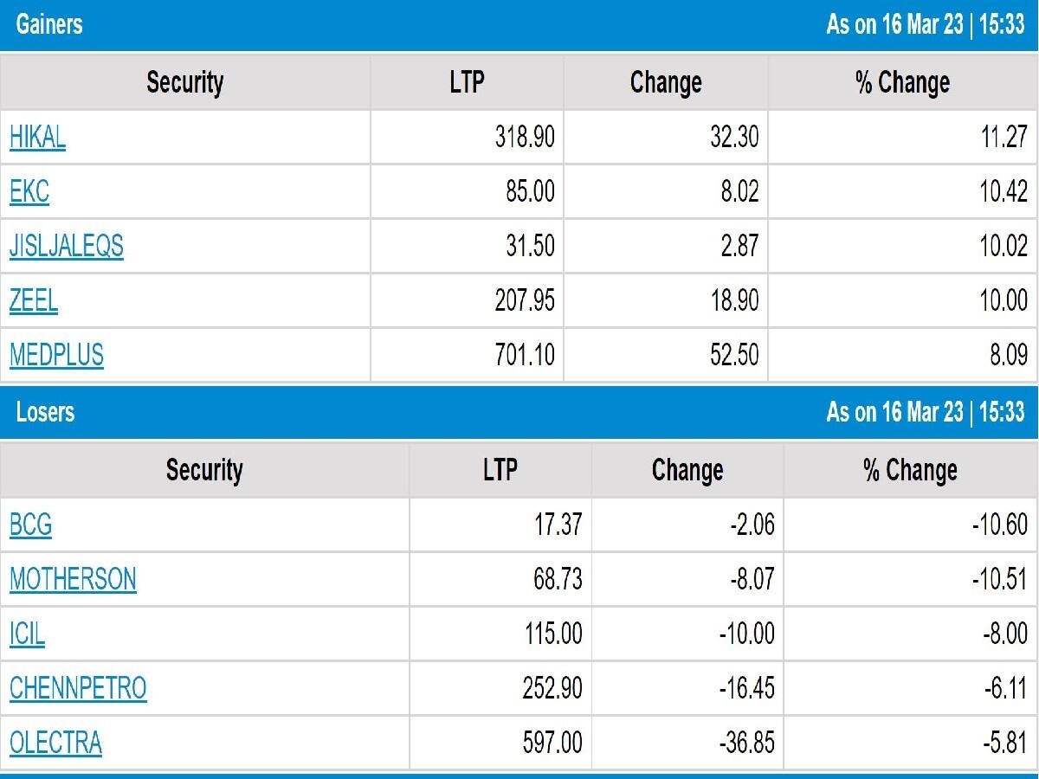The height and width of the screenshot is (779, 1039).
Task: Open the HIKAL stock details link
Action: (38, 138)
